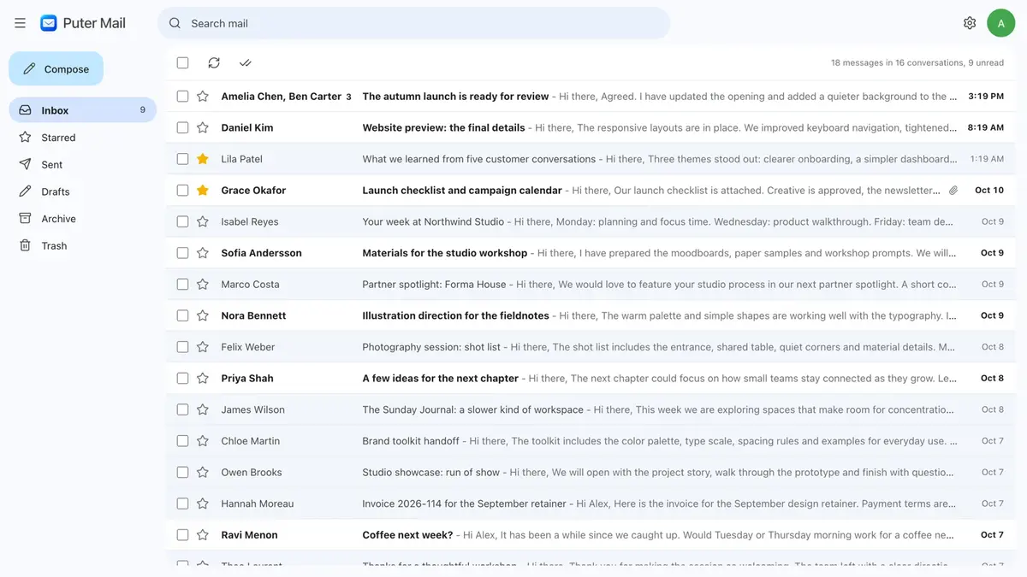Open 'Invoice 2026-114 for the September retainer'
Viewport: 1027px width, 577px height.
point(591,503)
